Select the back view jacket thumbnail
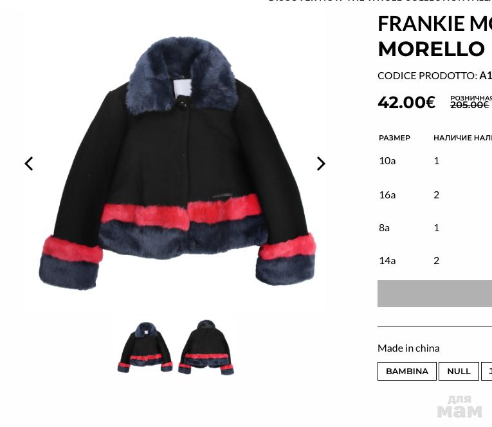Screen dimensions: 492x427 point(206,347)
